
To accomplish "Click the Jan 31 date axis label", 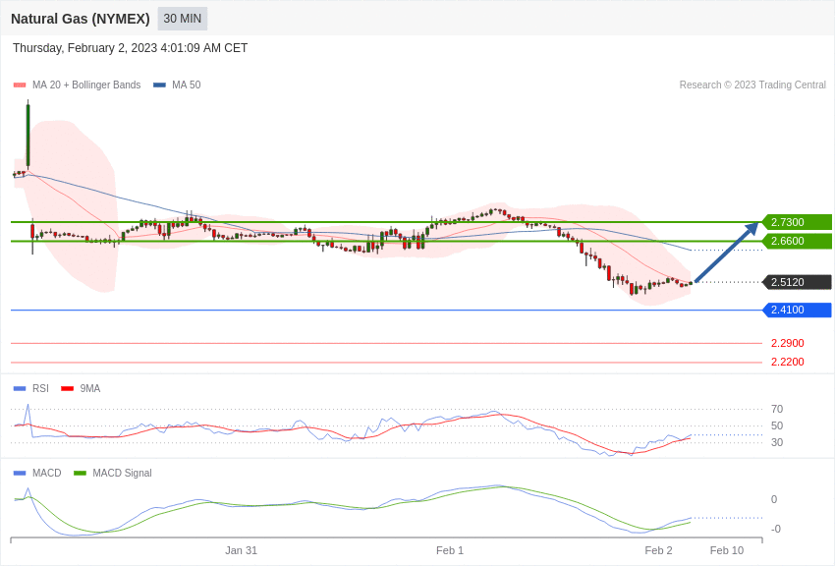I will (241, 550).
